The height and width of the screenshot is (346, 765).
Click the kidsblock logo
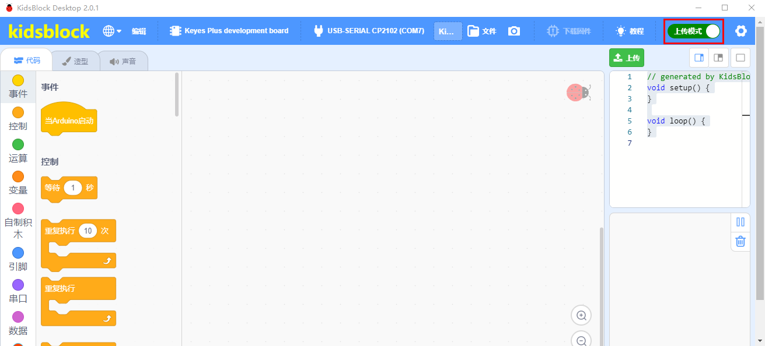(x=49, y=31)
